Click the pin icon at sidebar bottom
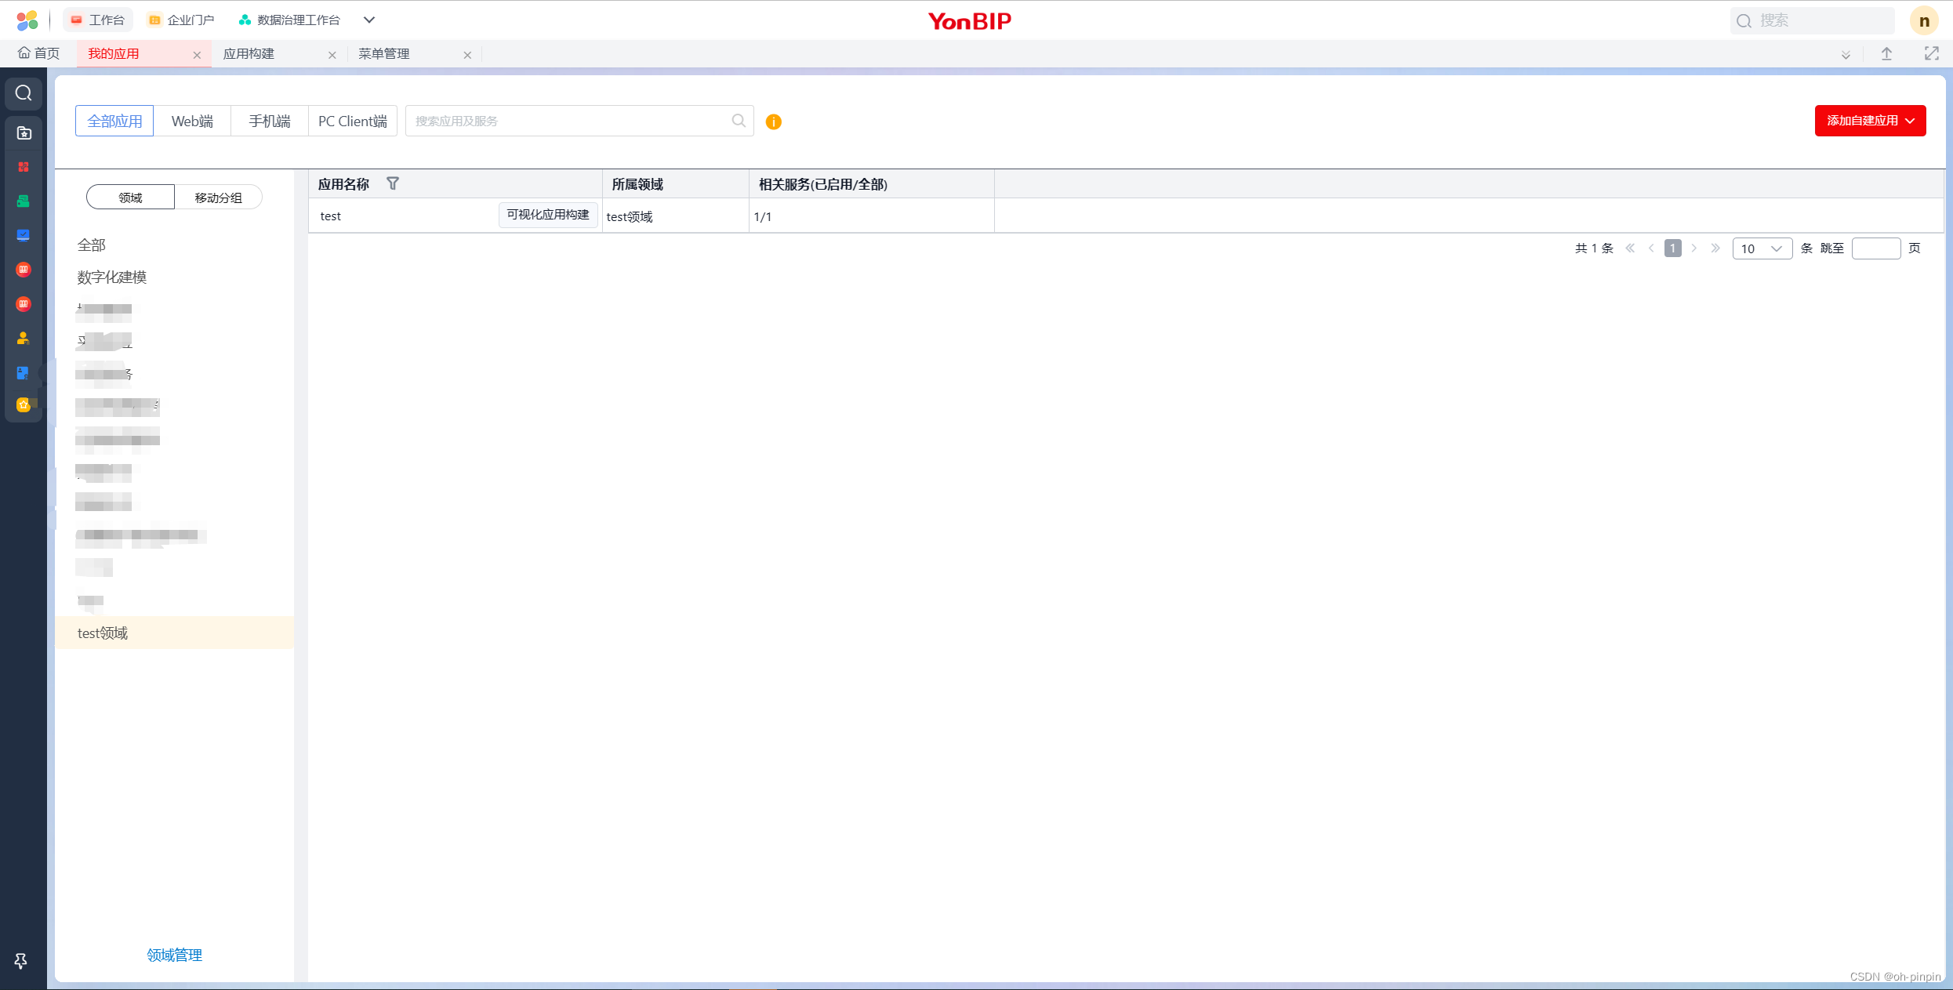The width and height of the screenshot is (1953, 990). pos(20,960)
